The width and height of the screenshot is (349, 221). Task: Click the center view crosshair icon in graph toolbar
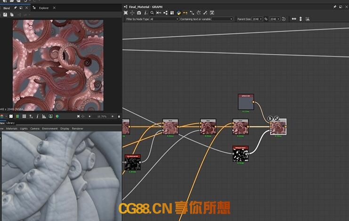pos(132,13)
